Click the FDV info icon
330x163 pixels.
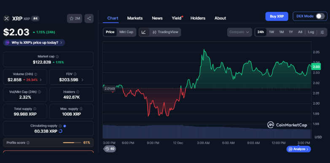(x=75, y=74)
